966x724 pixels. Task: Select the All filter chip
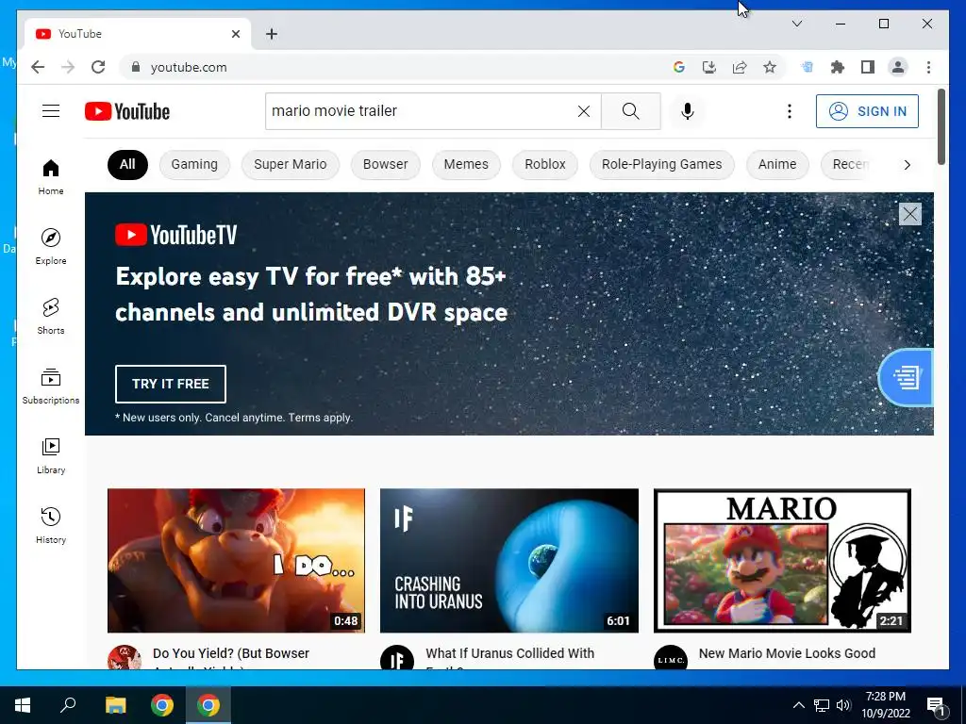pyautogui.click(x=127, y=164)
